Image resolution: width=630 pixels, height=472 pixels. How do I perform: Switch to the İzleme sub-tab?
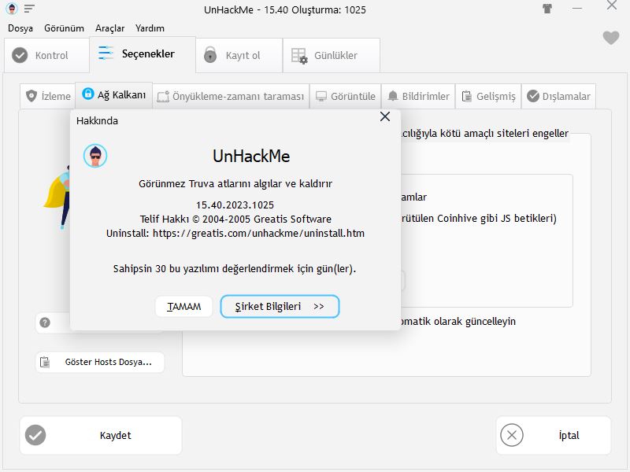48,96
